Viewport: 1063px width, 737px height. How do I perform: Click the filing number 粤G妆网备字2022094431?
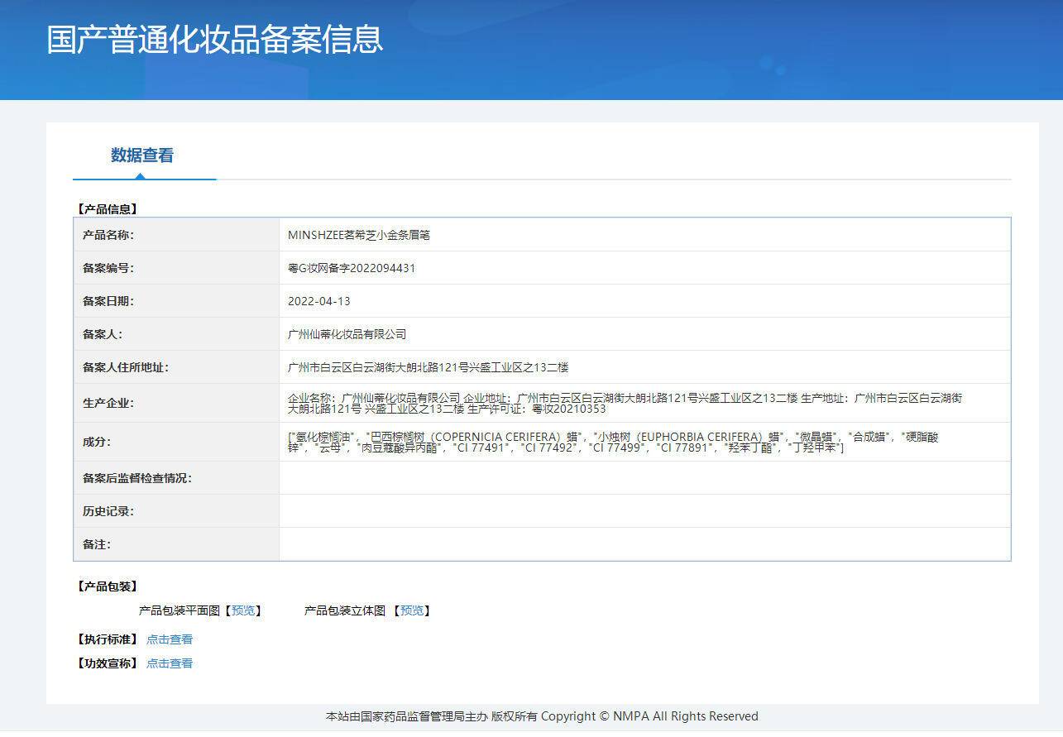352,268
